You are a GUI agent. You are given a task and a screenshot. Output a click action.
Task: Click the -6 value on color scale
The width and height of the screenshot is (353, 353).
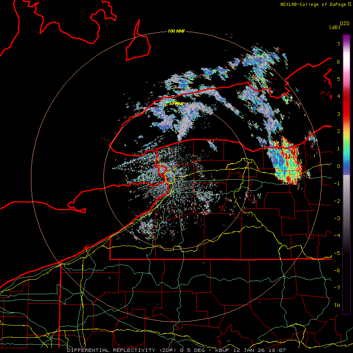pos(337,271)
